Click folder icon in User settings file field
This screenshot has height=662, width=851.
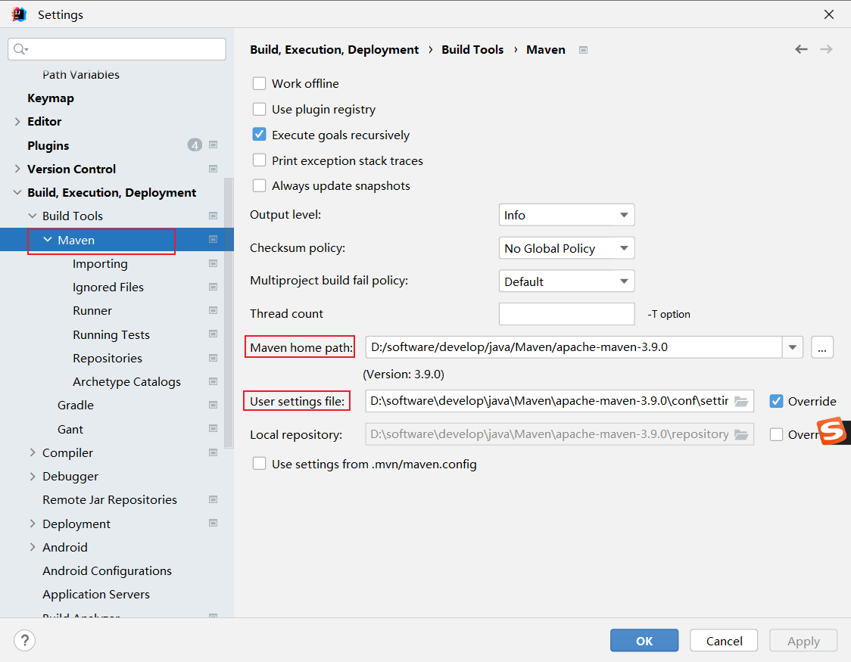click(x=741, y=401)
